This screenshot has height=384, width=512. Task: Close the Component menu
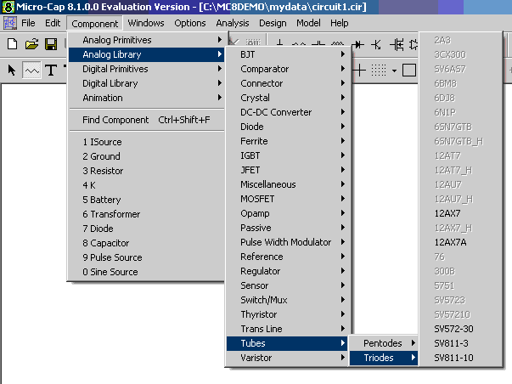(x=95, y=24)
